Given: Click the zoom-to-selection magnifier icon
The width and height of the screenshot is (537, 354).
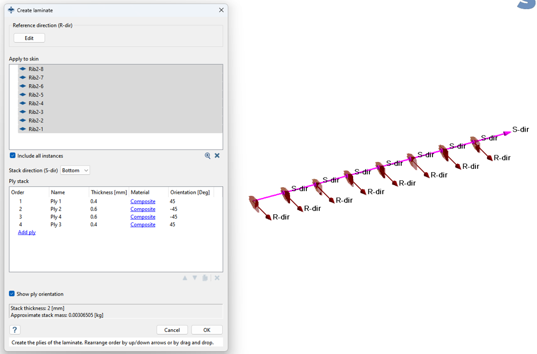Looking at the screenshot, I should click(208, 155).
